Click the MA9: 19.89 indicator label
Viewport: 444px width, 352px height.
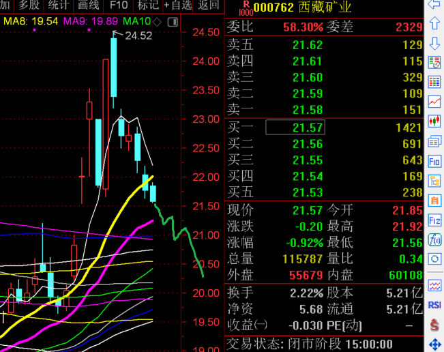pyautogui.click(x=91, y=21)
